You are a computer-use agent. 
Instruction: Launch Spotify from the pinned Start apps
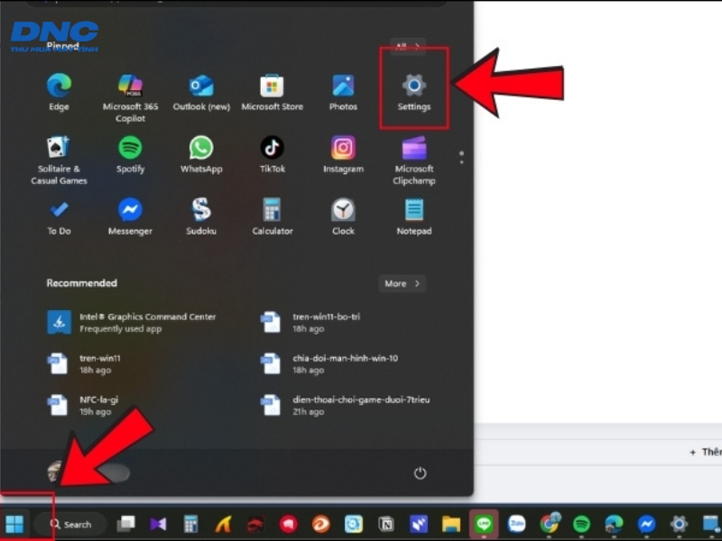tap(130, 154)
